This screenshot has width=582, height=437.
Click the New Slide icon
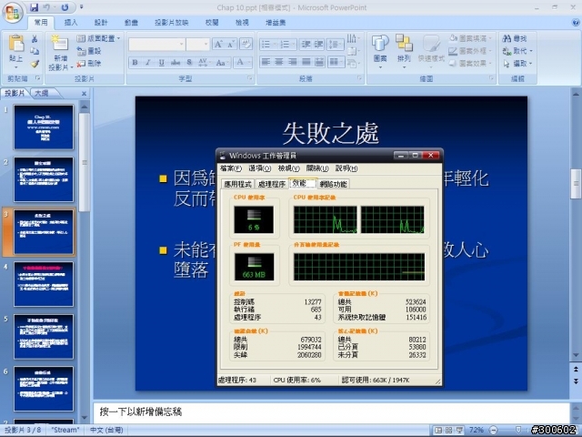(60, 43)
